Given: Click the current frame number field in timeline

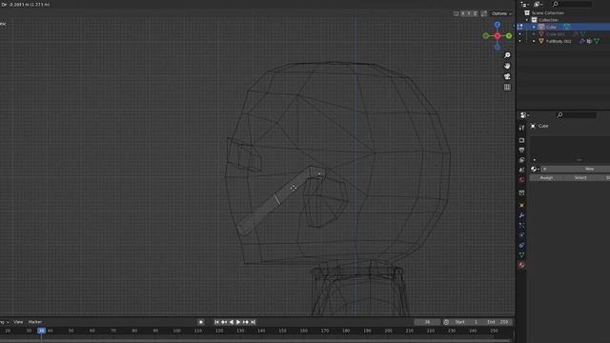Looking at the screenshot, I should pos(427,322).
